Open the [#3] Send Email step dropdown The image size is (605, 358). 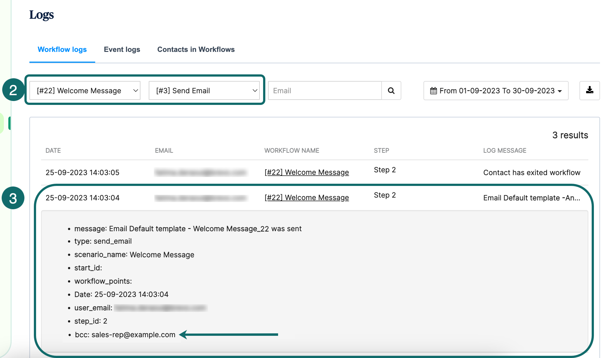coord(204,90)
